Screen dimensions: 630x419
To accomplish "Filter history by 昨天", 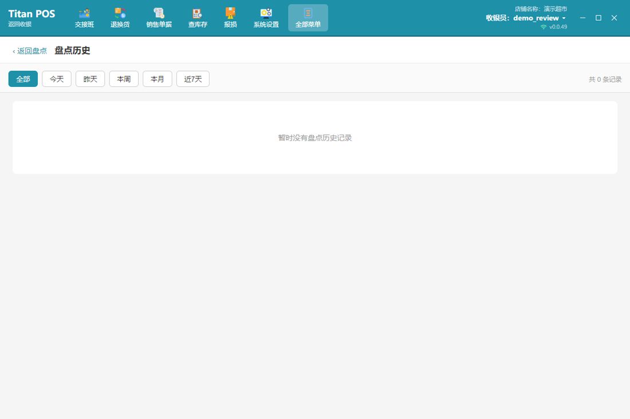I will click(x=90, y=79).
